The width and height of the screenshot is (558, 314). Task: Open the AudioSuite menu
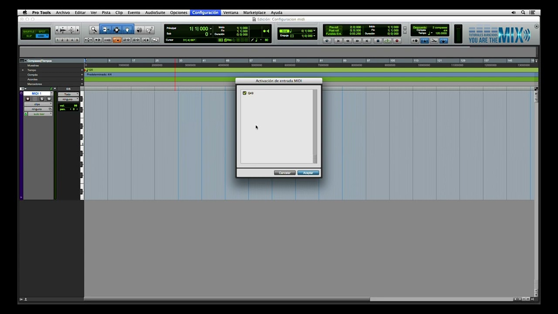(x=155, y=13)
